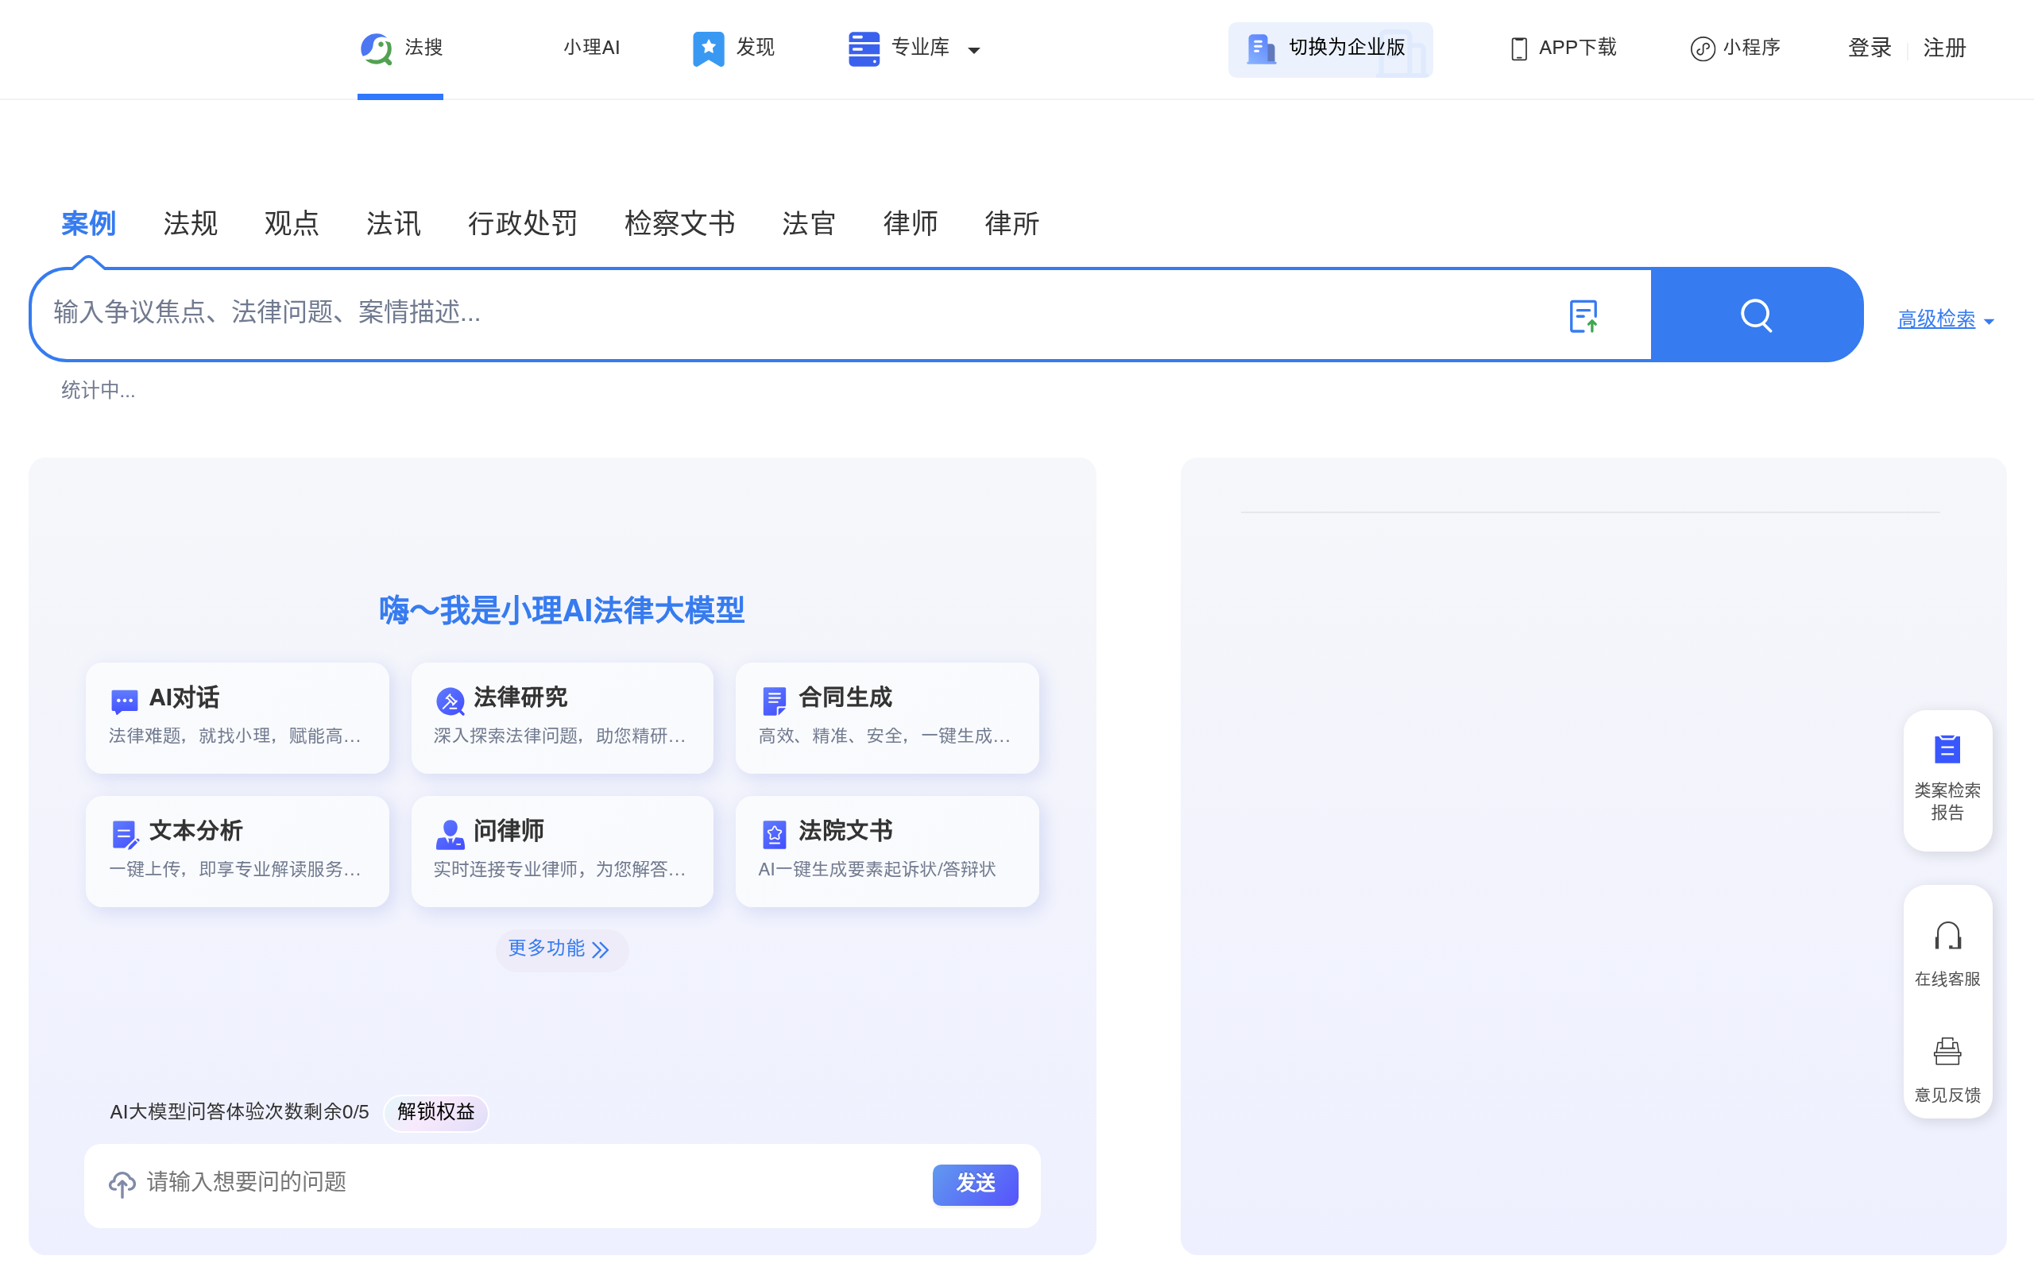The width and height of the screenshot is (2034, 1271).
Task: Open the 发现 bookmark star icon
Action: pyautogui.click(x=708, y=48)
